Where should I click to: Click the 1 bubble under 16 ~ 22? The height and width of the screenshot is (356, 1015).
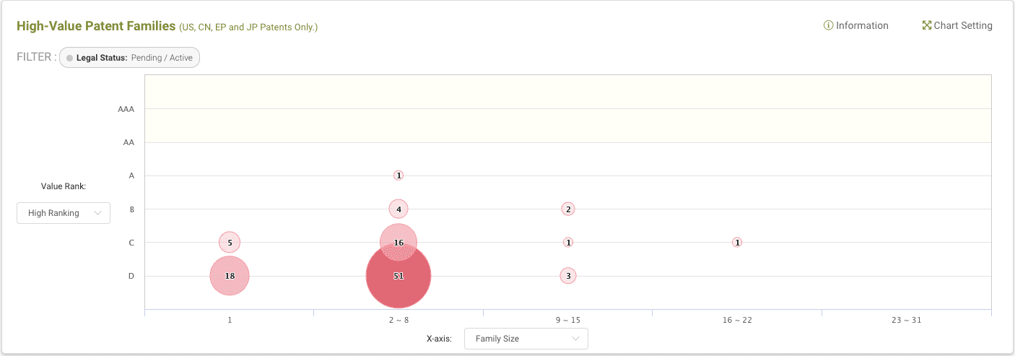click(737, 243)
